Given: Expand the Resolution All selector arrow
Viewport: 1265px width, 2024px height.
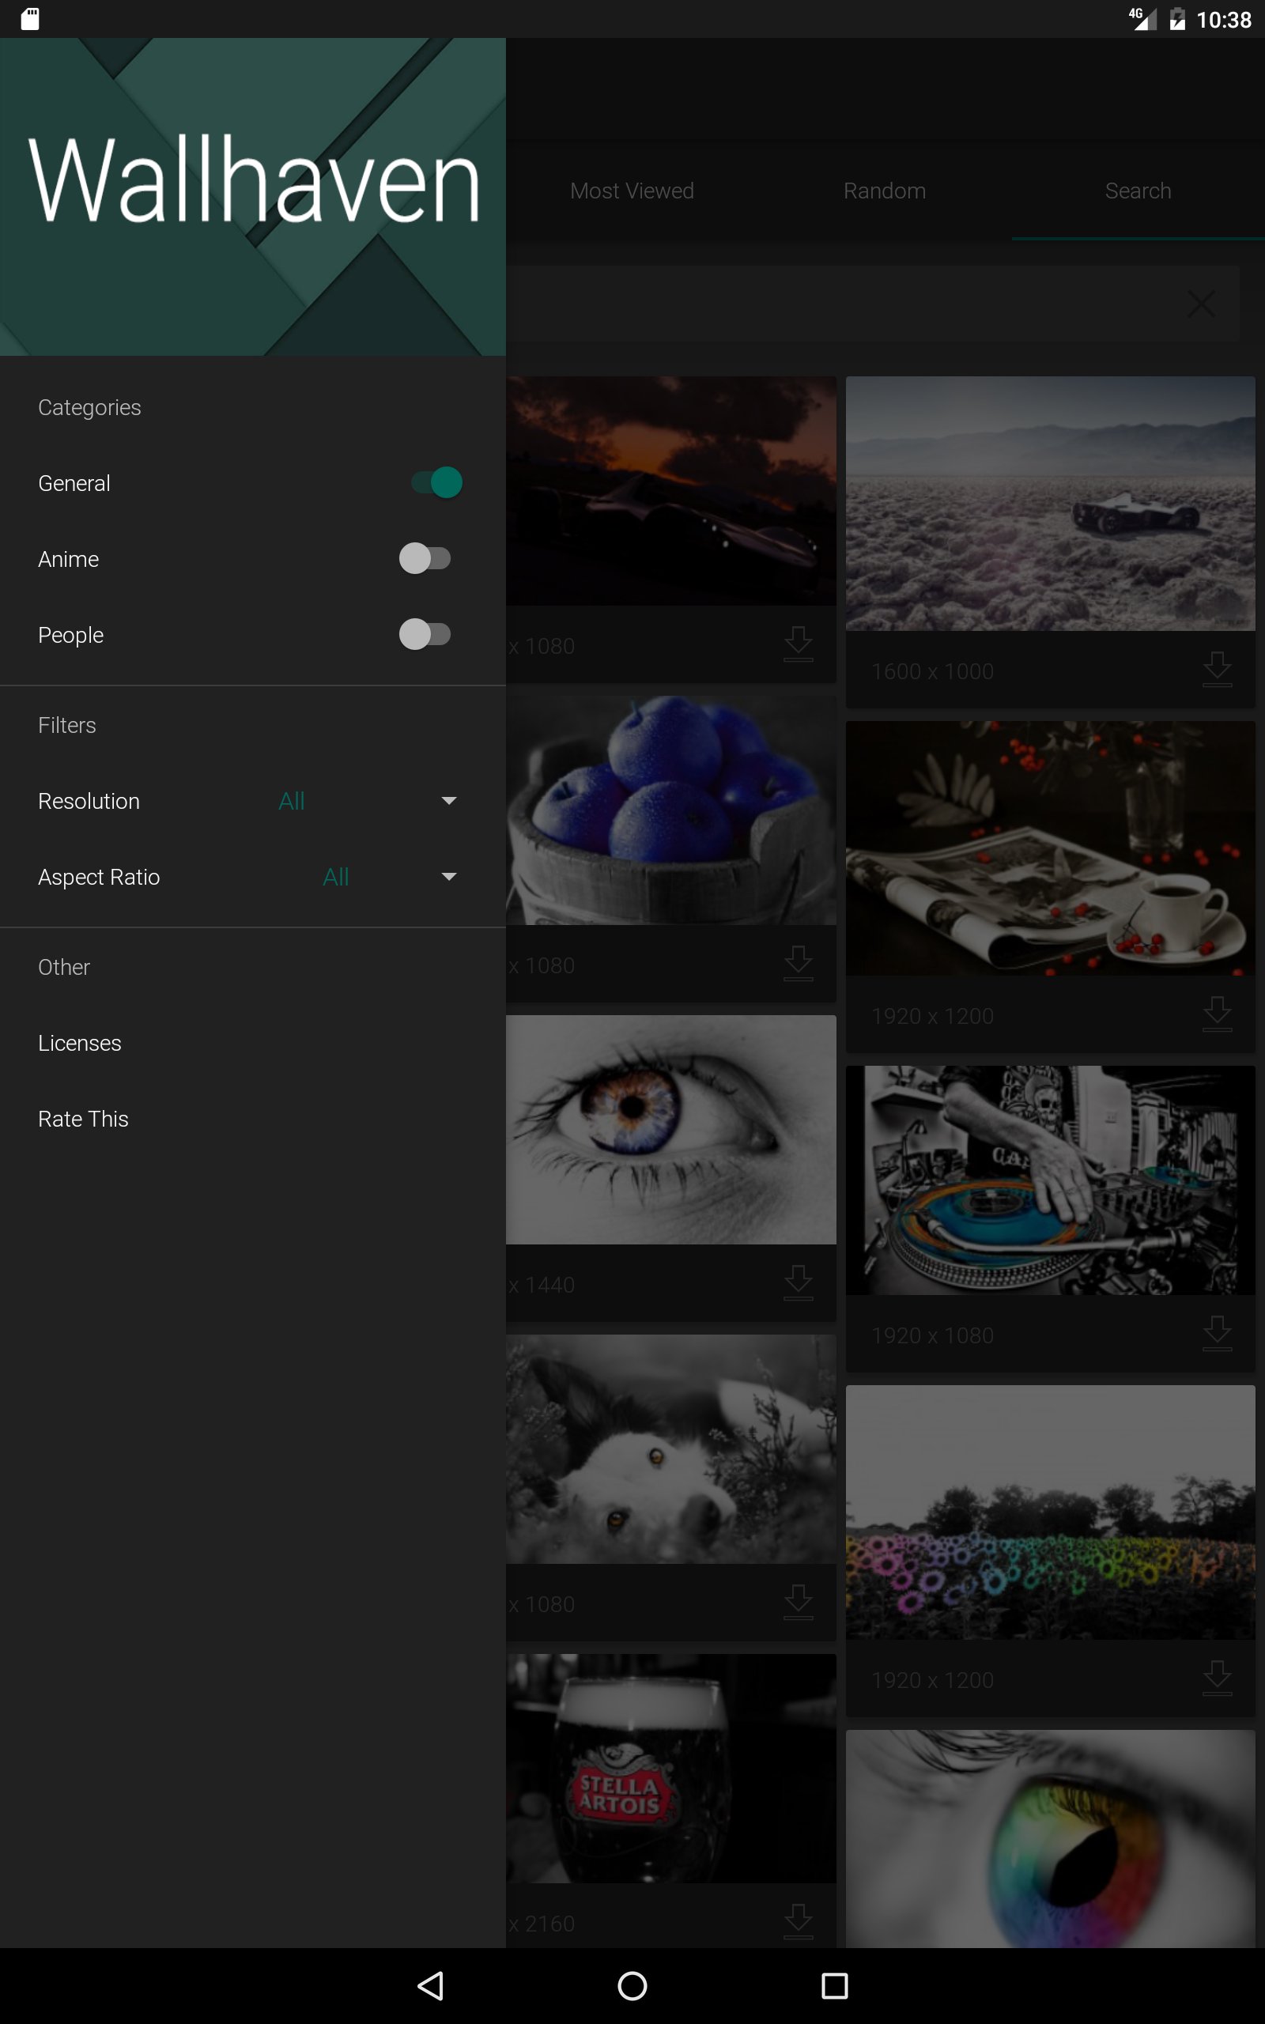Looking at the screenshot, I should point(449,800).
